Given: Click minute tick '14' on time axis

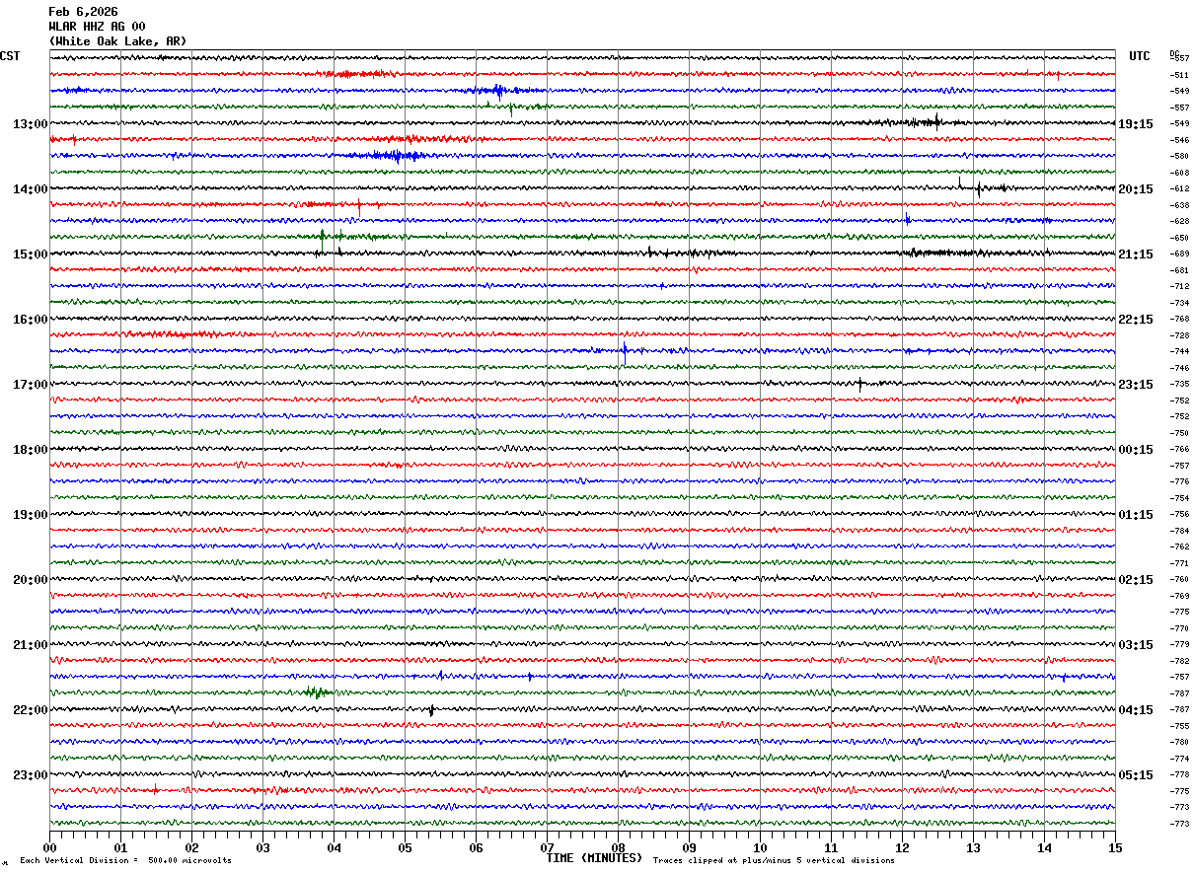Looking at the screenshot, I should 1044,847.
